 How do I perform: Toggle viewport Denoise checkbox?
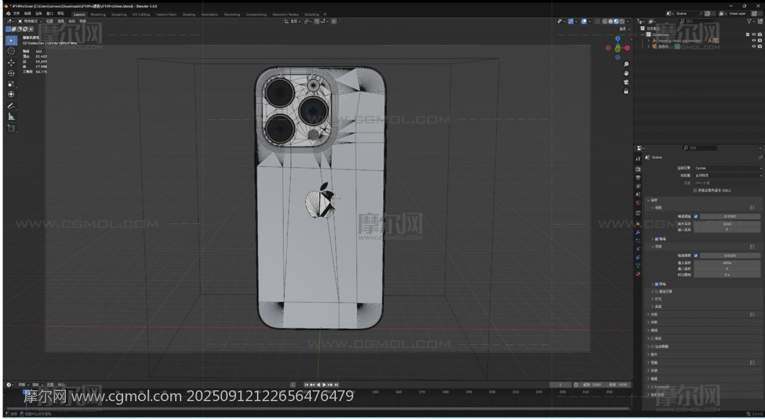[x=657, y=239]
